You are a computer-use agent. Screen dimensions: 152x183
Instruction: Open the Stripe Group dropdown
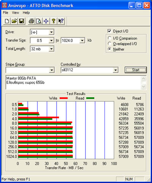click(30, 70)
